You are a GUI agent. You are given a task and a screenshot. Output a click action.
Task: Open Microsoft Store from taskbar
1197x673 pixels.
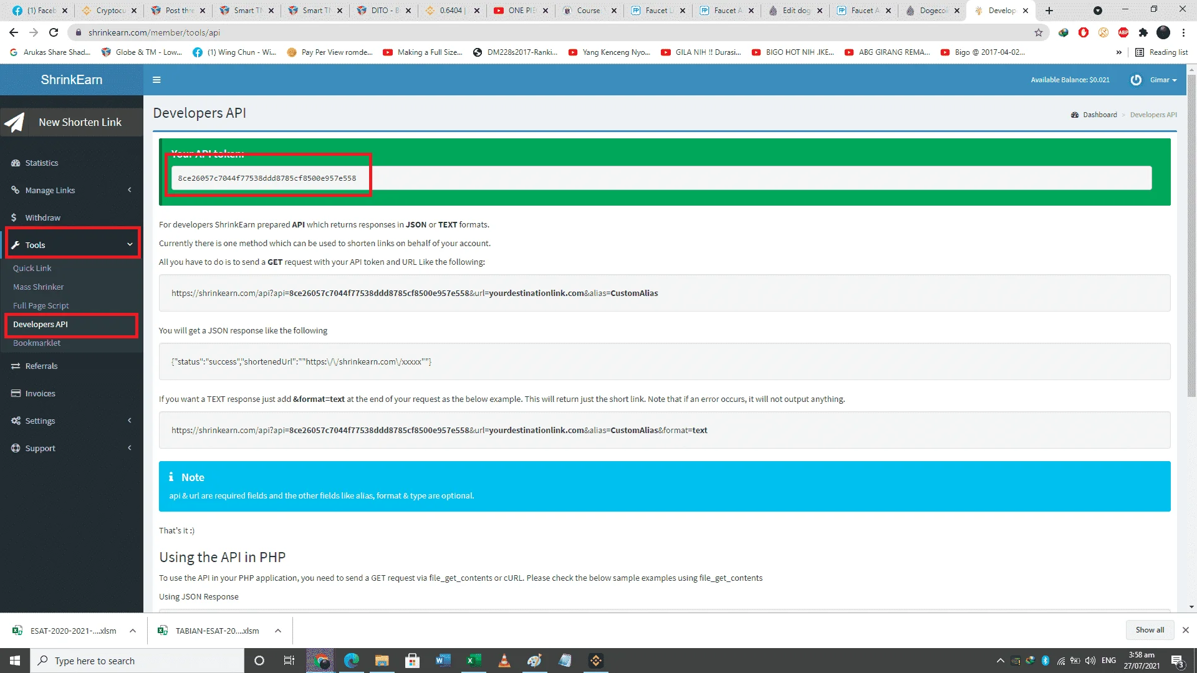pyautogui.click(x=412, y=661)
